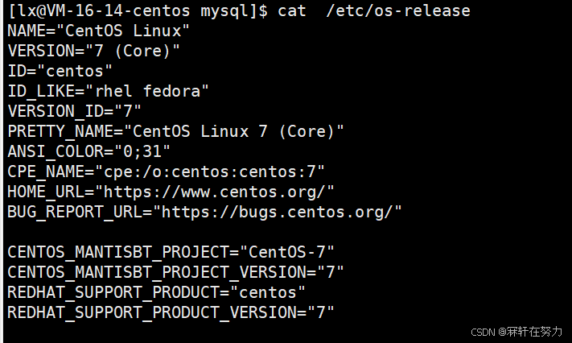Click the NAME="CentOS Linux" line

click(99, 31)
